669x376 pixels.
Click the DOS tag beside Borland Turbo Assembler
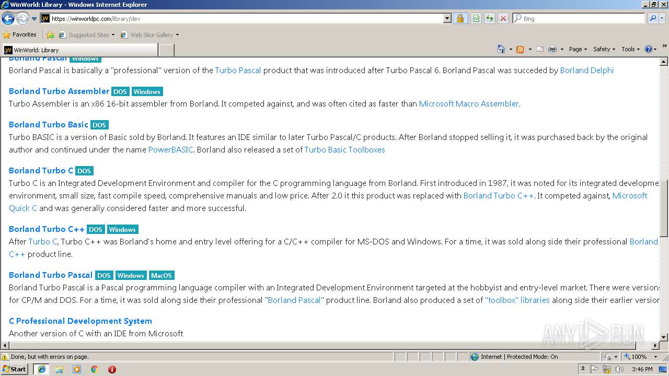click(120, 91)
